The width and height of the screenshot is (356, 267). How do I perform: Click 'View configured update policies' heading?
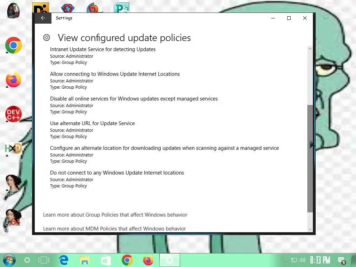point(124,38)
